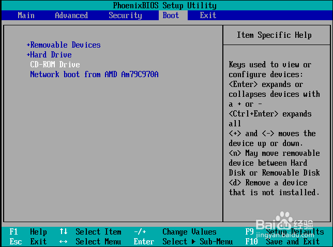Click the F1 Help footer key
This screenshot has height=247, width=333.
pos(28,231)
